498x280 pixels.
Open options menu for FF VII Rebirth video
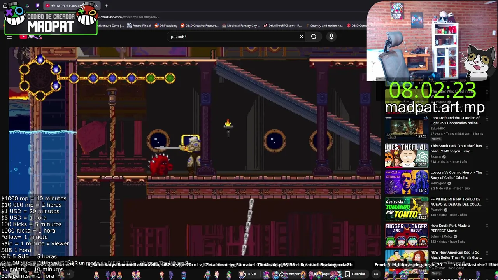tap(487, 199)
